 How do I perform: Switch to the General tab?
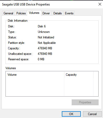tap(8, 13)
